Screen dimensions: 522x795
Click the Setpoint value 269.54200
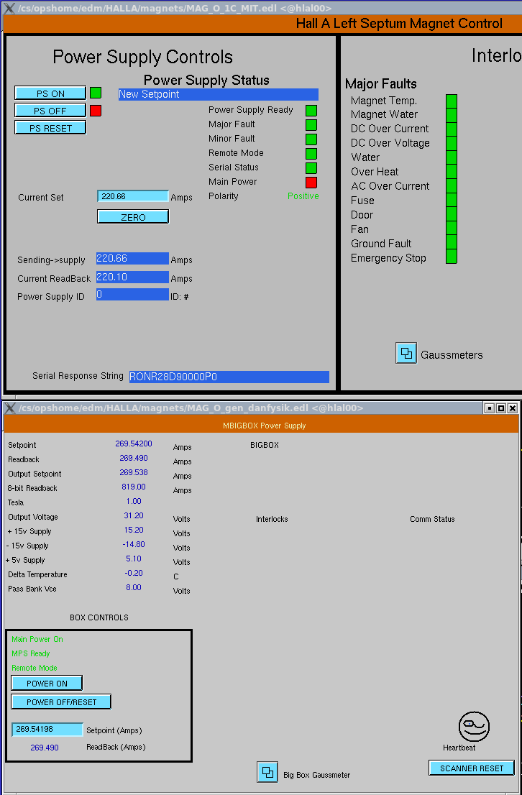(134, 444)
